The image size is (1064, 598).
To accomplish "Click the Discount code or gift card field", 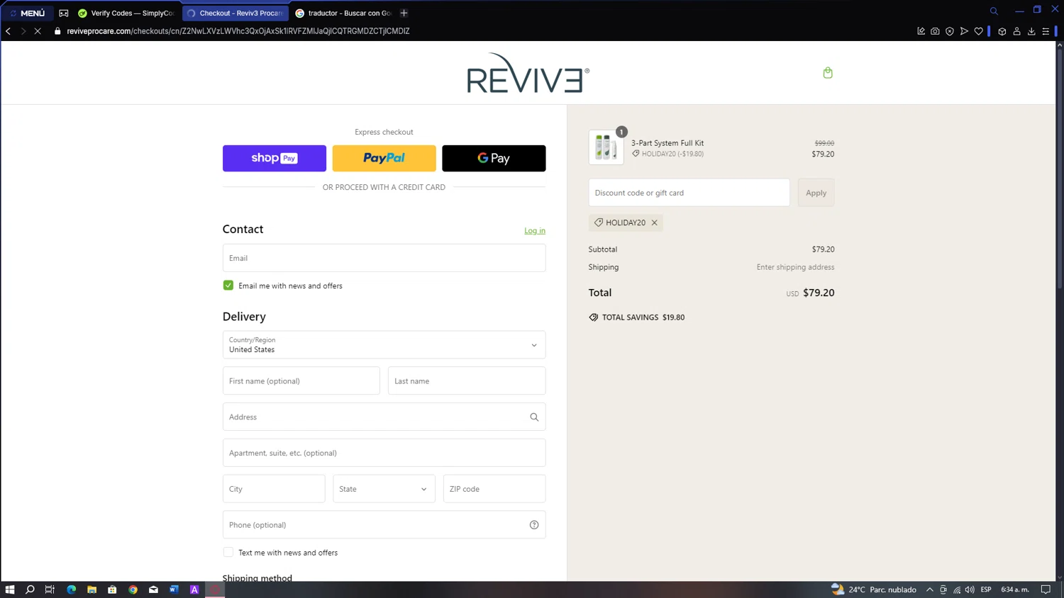I will pos(689,193).
